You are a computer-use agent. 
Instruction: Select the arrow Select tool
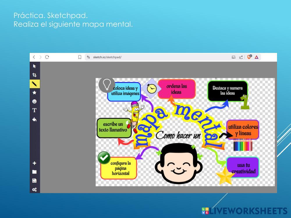pos(35,66)
